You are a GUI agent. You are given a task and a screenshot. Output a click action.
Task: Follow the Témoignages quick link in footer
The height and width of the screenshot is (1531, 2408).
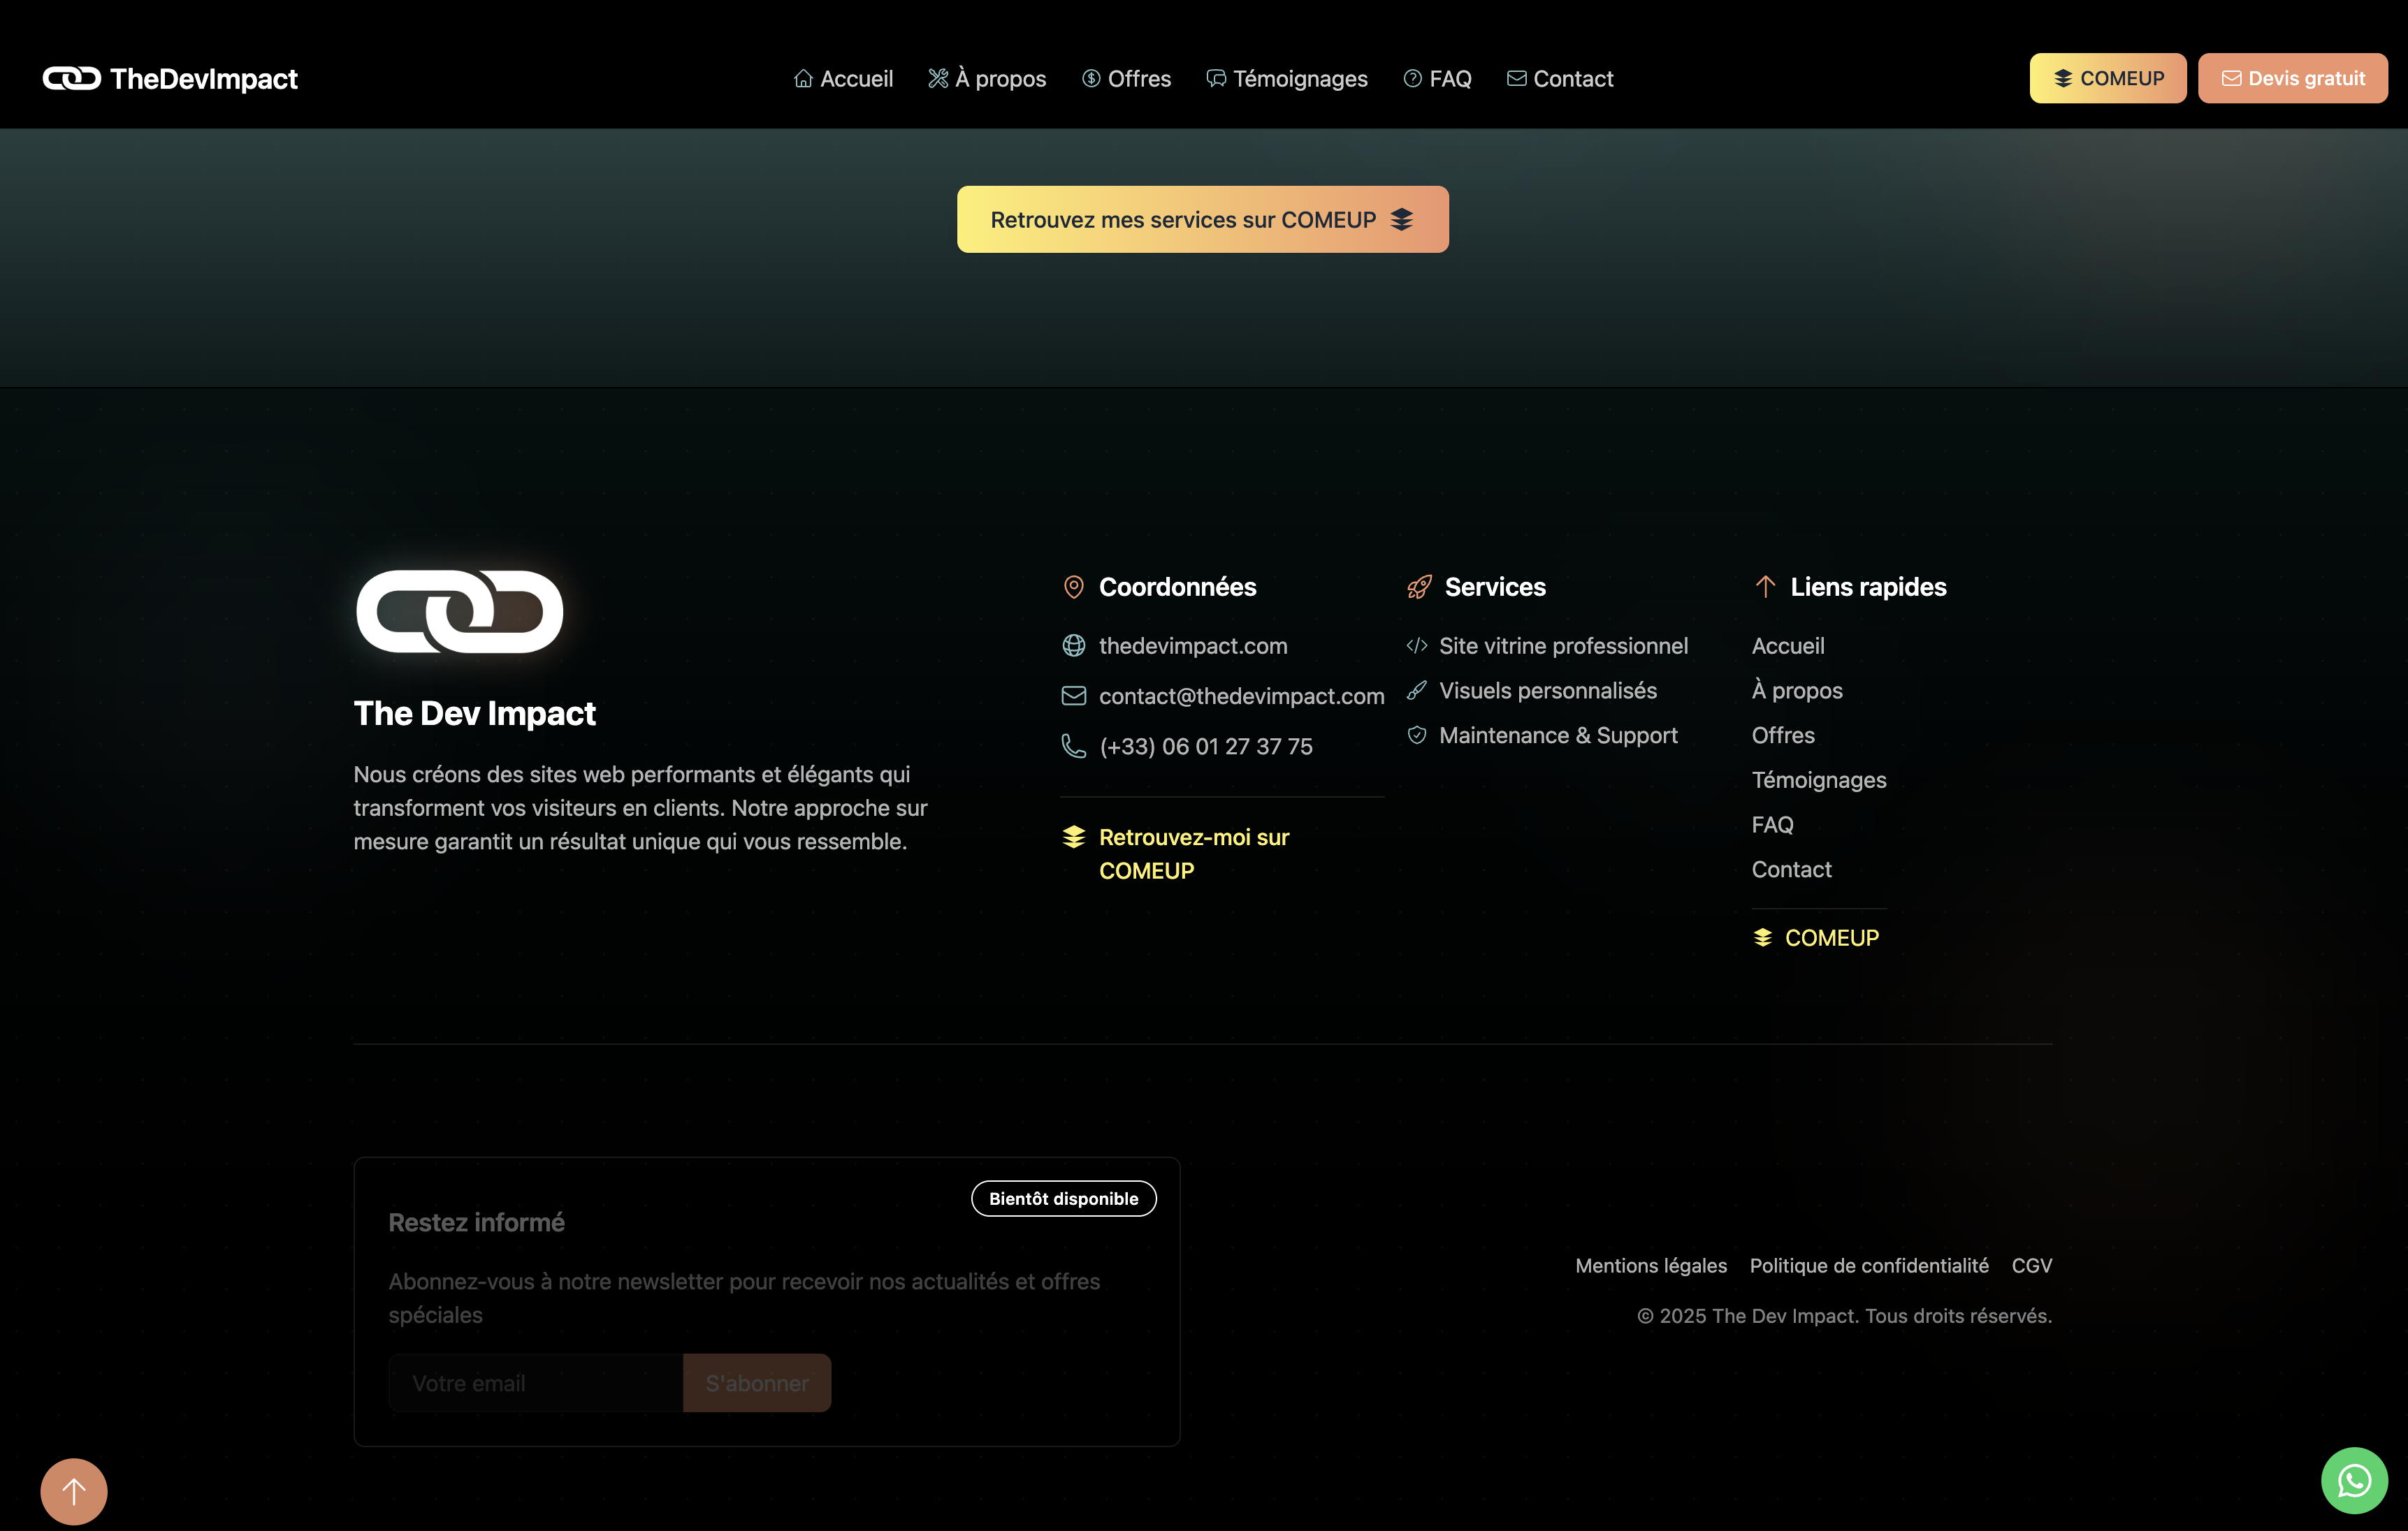(x=1819, y=780)
